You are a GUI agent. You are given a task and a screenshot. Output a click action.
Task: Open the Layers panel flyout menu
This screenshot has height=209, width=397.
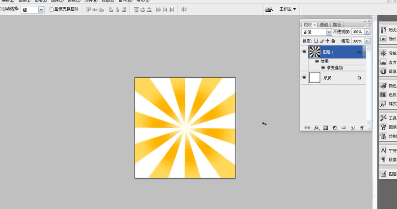369,25
